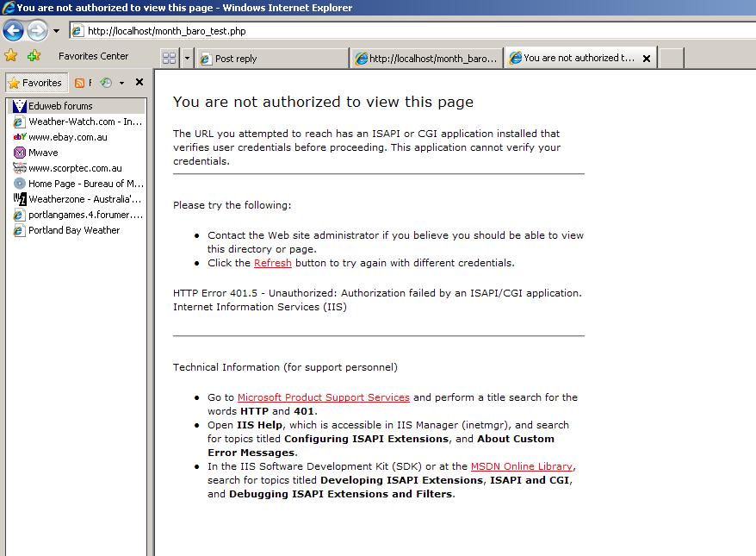Expand the History sort dropdown arrow
The image size is (756, 556).
(x=121, y=83)
